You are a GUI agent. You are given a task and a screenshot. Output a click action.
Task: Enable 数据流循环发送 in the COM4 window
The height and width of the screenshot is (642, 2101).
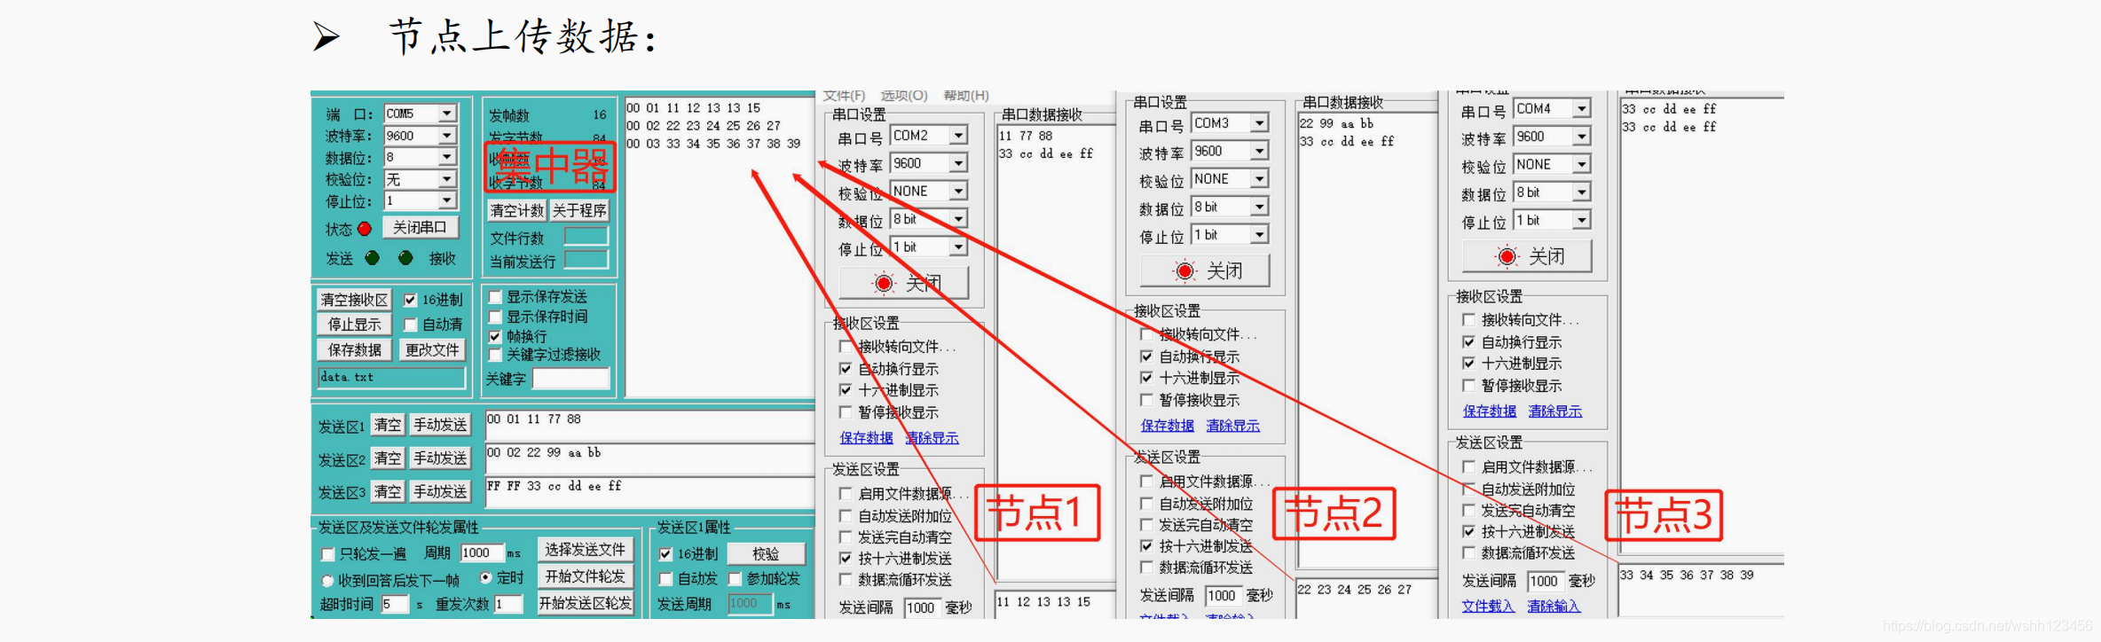pyautogui.click(x=1469, y=553)
